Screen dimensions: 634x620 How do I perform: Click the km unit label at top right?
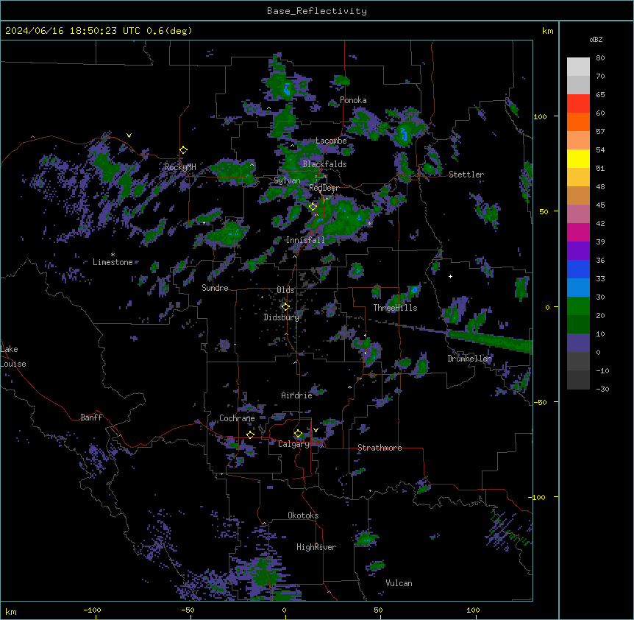(547, 31)
